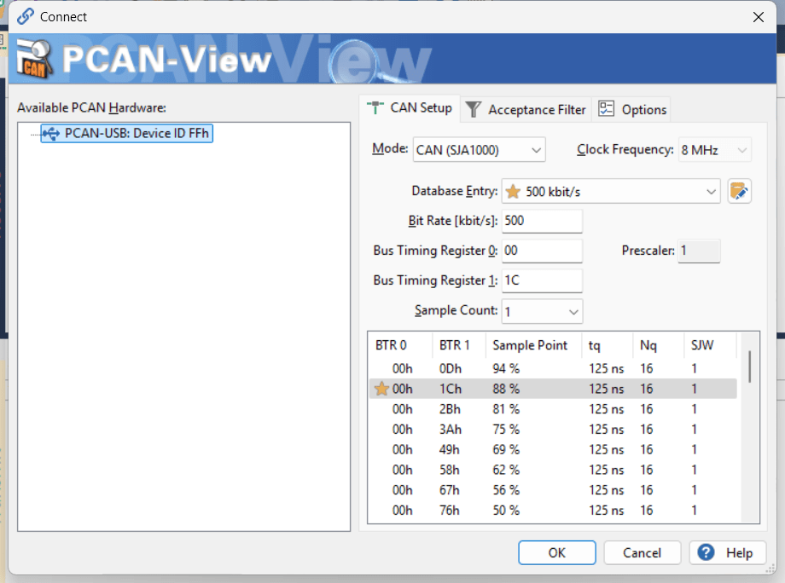
Task: Click the 81 % sample point cell
Action: 506,409
